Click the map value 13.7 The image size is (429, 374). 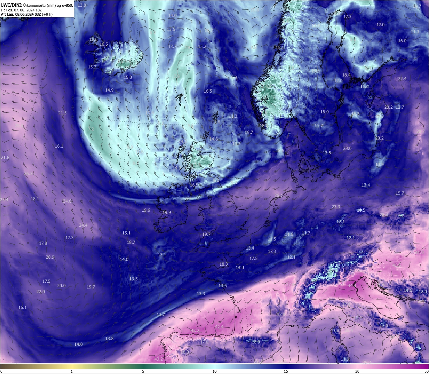coord(172,47)
